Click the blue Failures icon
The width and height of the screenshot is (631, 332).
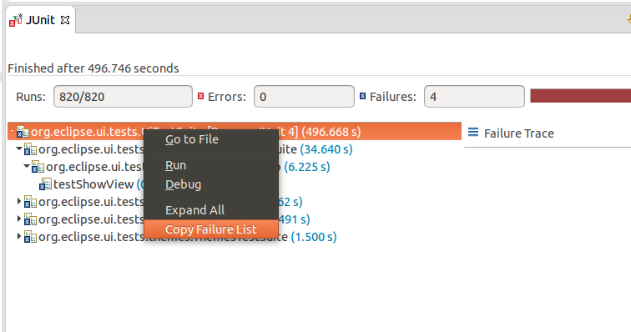pyautogui.click(x=362, y=96)
